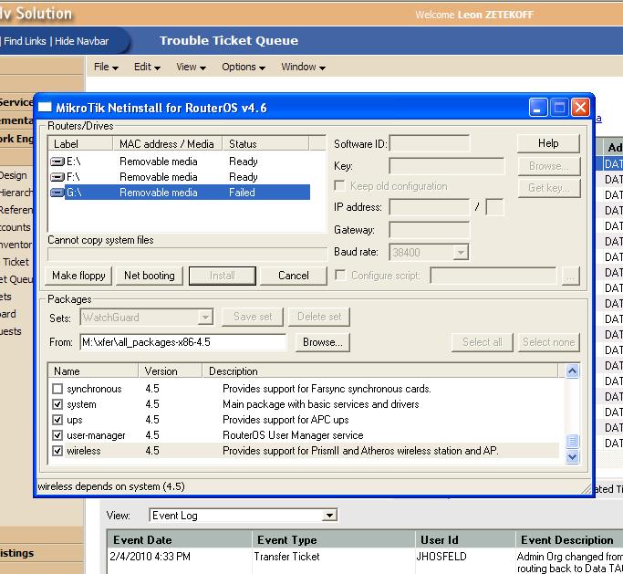Click the packages Description column header
Viewport: 623px width, 574px height.
tap(380, 371)
